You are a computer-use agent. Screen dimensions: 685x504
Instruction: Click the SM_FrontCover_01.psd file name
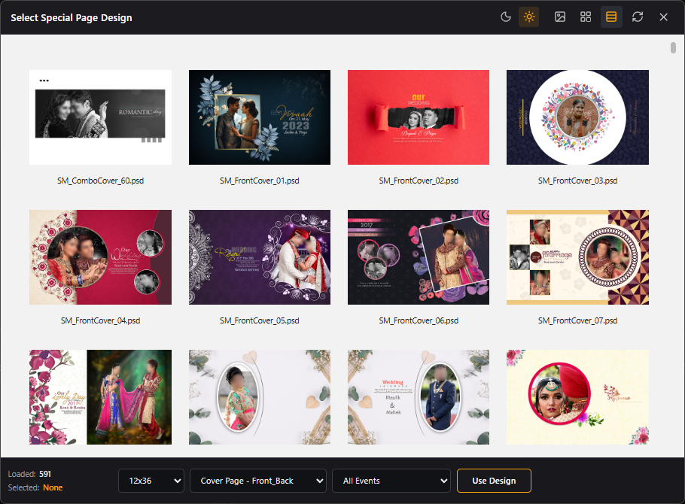(x=260, y=181)
